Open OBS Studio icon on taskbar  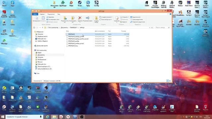[82, 117]
